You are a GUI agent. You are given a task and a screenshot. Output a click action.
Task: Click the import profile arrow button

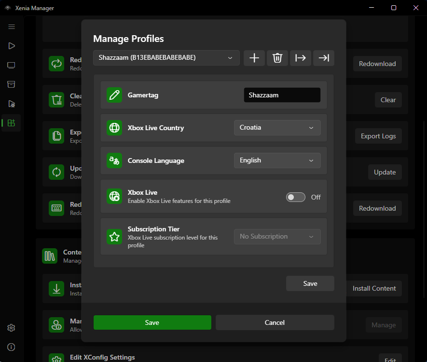pos(324,58)
